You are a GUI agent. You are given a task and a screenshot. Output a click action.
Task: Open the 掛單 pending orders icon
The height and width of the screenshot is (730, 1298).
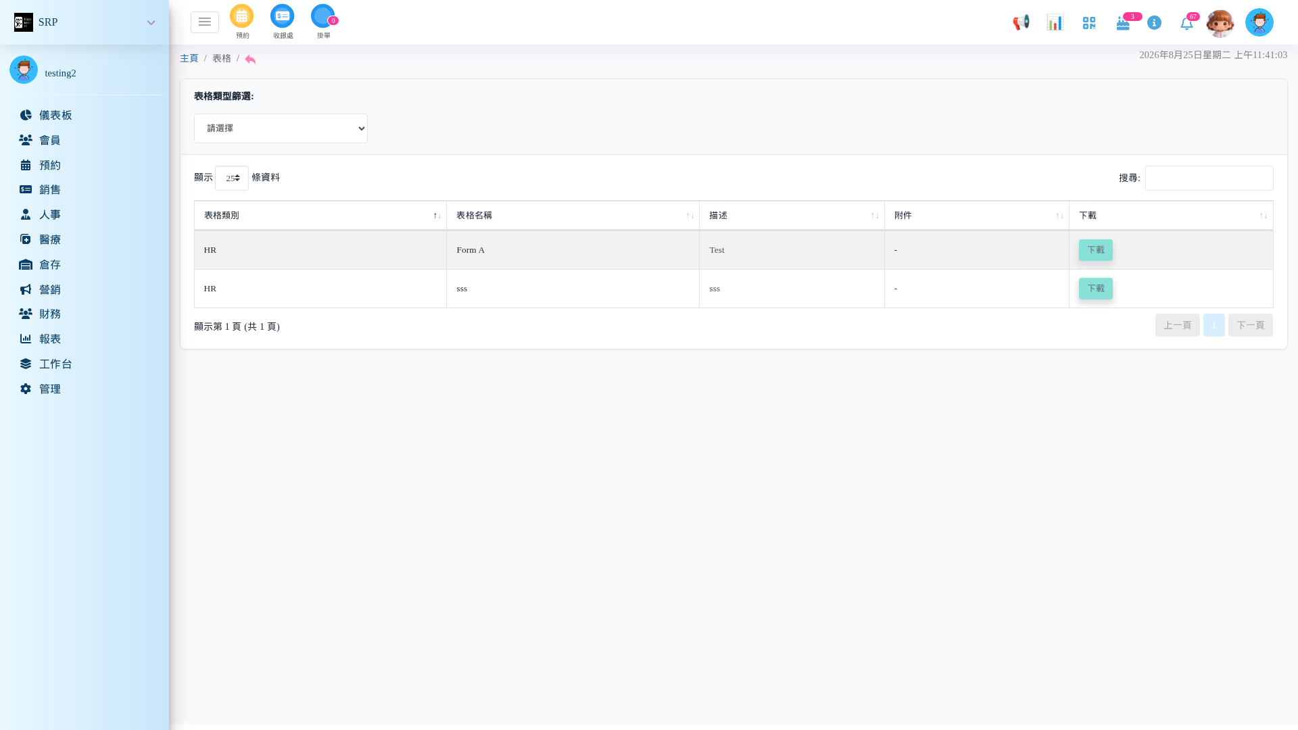click(x=323, y=16)
